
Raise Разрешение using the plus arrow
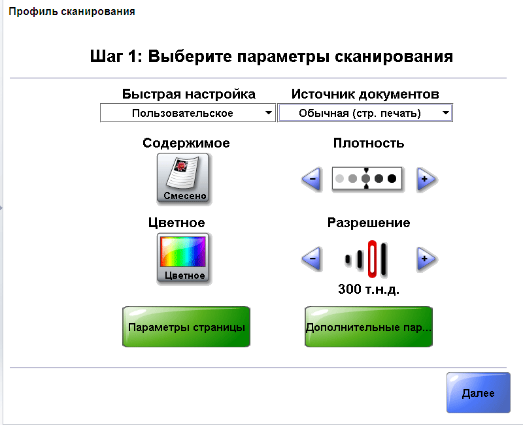(x=426, y=260)
